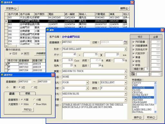Click the 儲存 save button
The width and height of the screenshot is (165, 124).
point(138,118)
